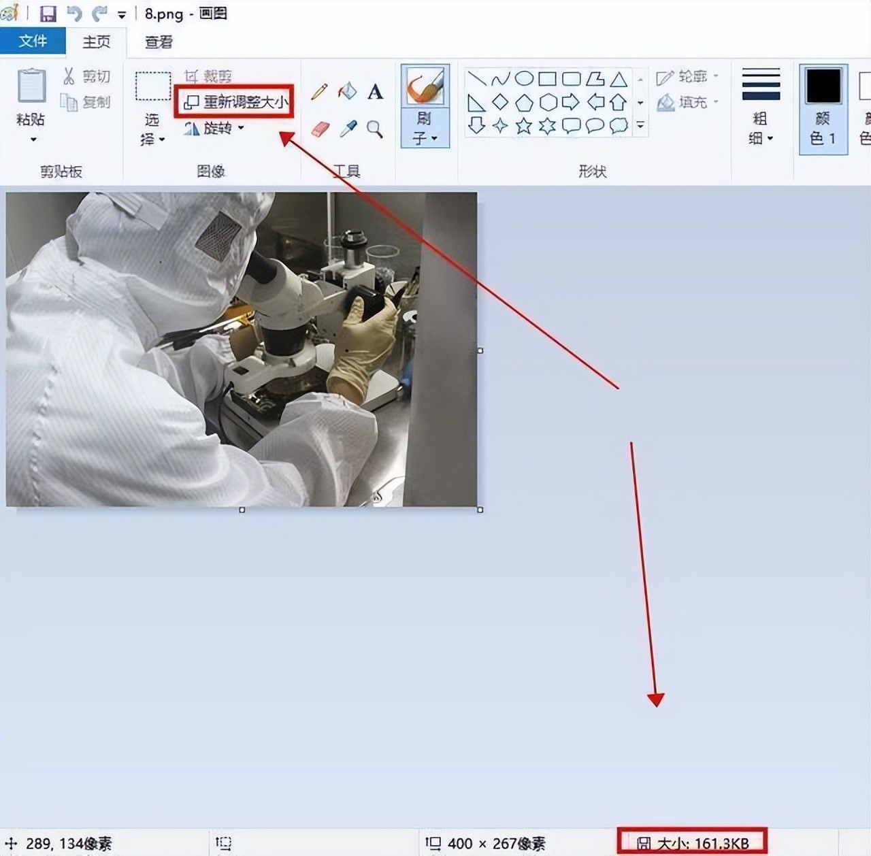Click the Undo arrow icon
The image size is (871, 856).
[x=74, y=14]
